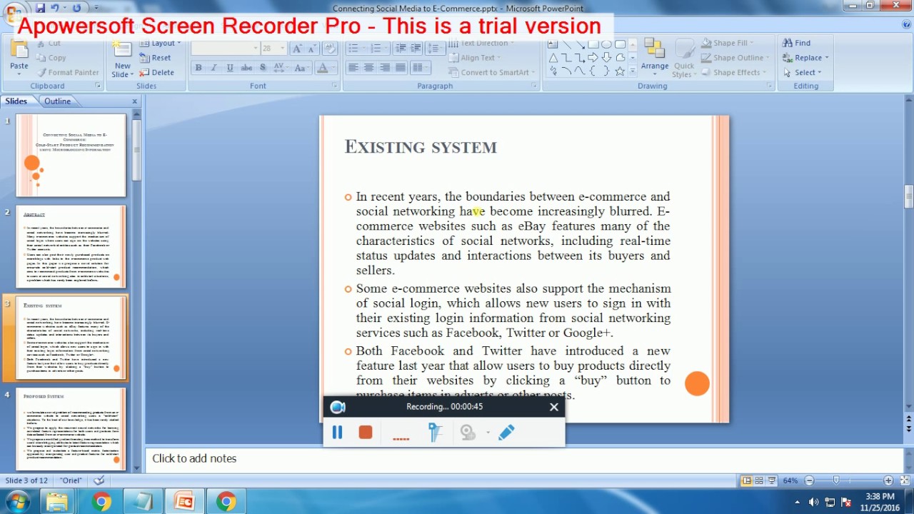Toggle Underline formatting
The height and width of the screenshot is (514, 914).
click(230, 68)
